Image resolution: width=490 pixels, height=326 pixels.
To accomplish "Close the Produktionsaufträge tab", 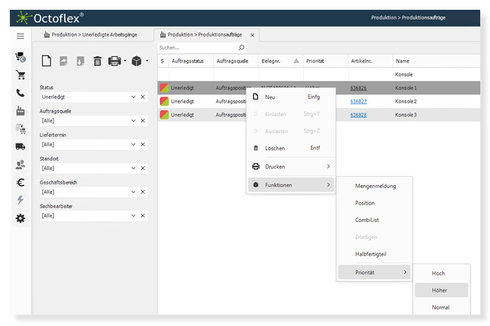I will point(253,35).
